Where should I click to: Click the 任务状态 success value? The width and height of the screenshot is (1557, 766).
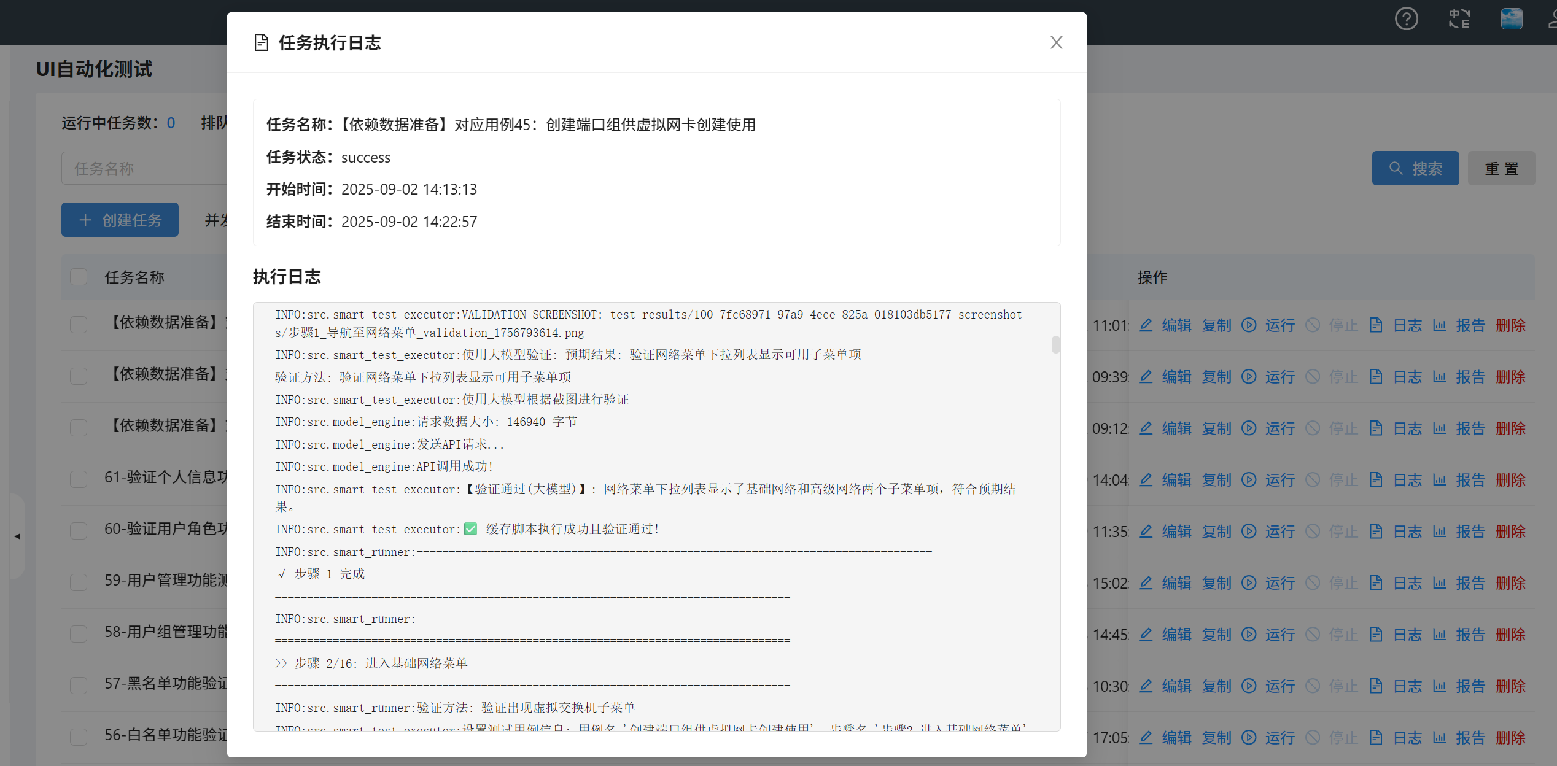click(x=366, y=158)
